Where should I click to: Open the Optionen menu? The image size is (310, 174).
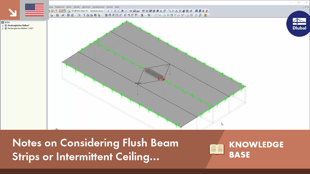click(x=86, y=7)
